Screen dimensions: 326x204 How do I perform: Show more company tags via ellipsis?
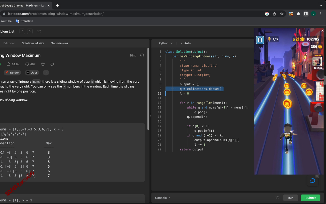pyautogui.click(x=46, y=73)
